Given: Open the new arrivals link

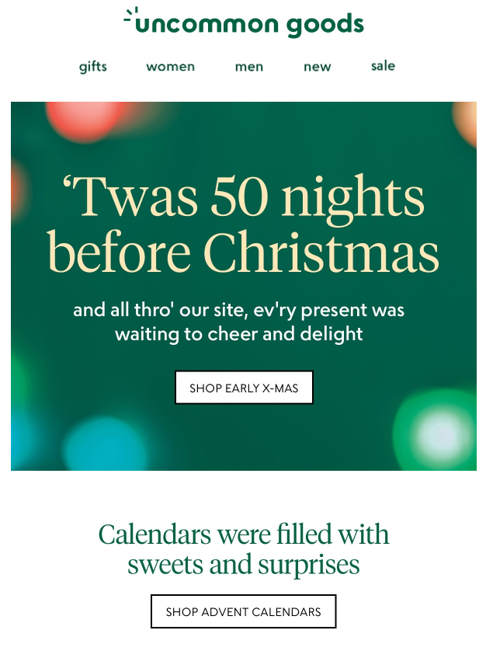Looking at the screenshot, I should (317, 67).
